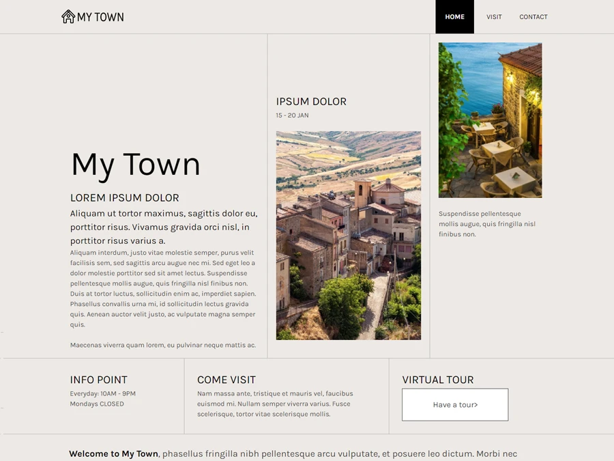Click the bold 'Welcome to My Town' text

point(113,453)
